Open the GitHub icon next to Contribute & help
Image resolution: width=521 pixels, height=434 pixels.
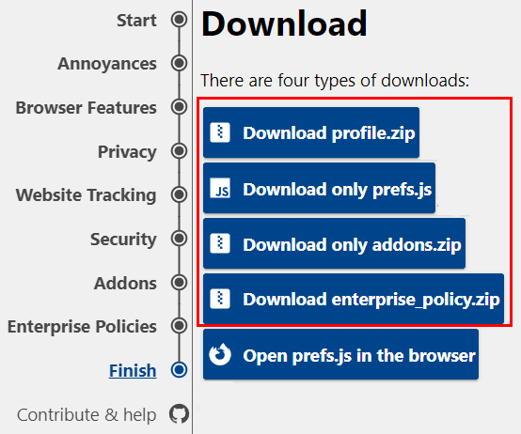pyautogui.click(x=179, y=413)
